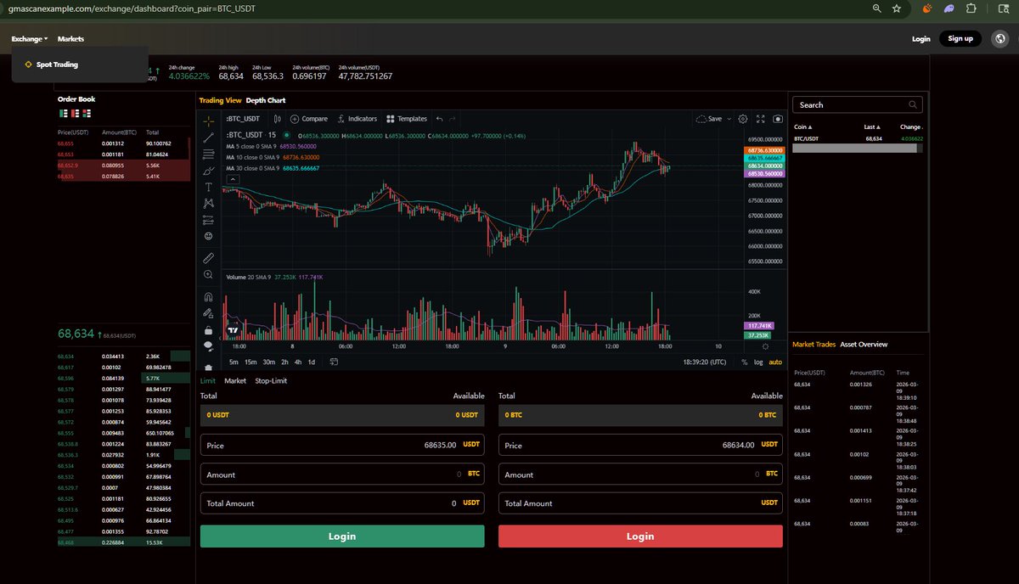Select the trend line drawing tool
Image resolution: width=1019 pixels, height=584 pixels.
pyautogui.click(x=208, y=137)
